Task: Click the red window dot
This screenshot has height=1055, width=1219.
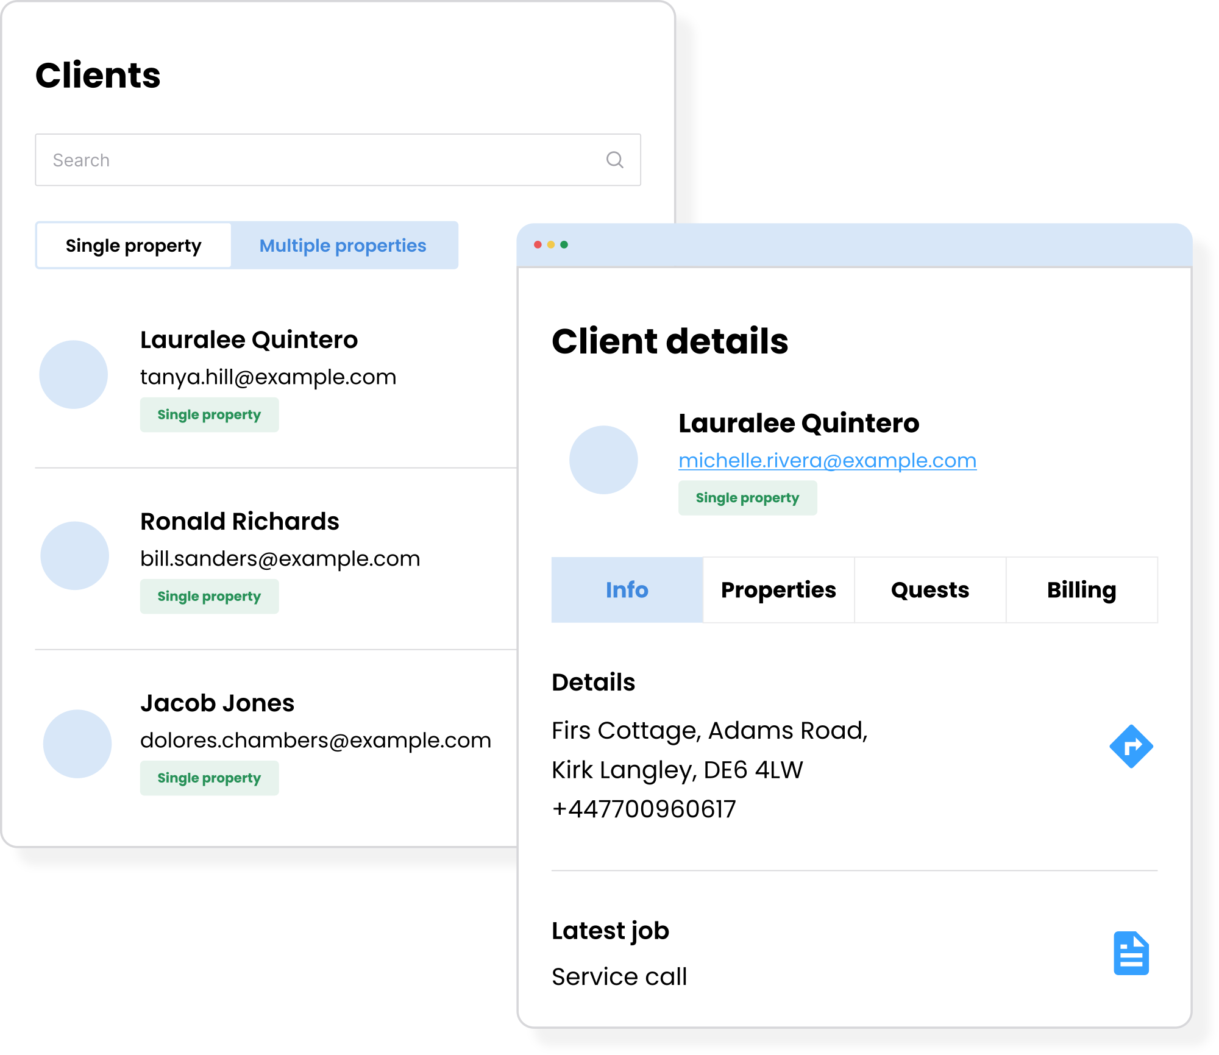Action: coord(538,244)
